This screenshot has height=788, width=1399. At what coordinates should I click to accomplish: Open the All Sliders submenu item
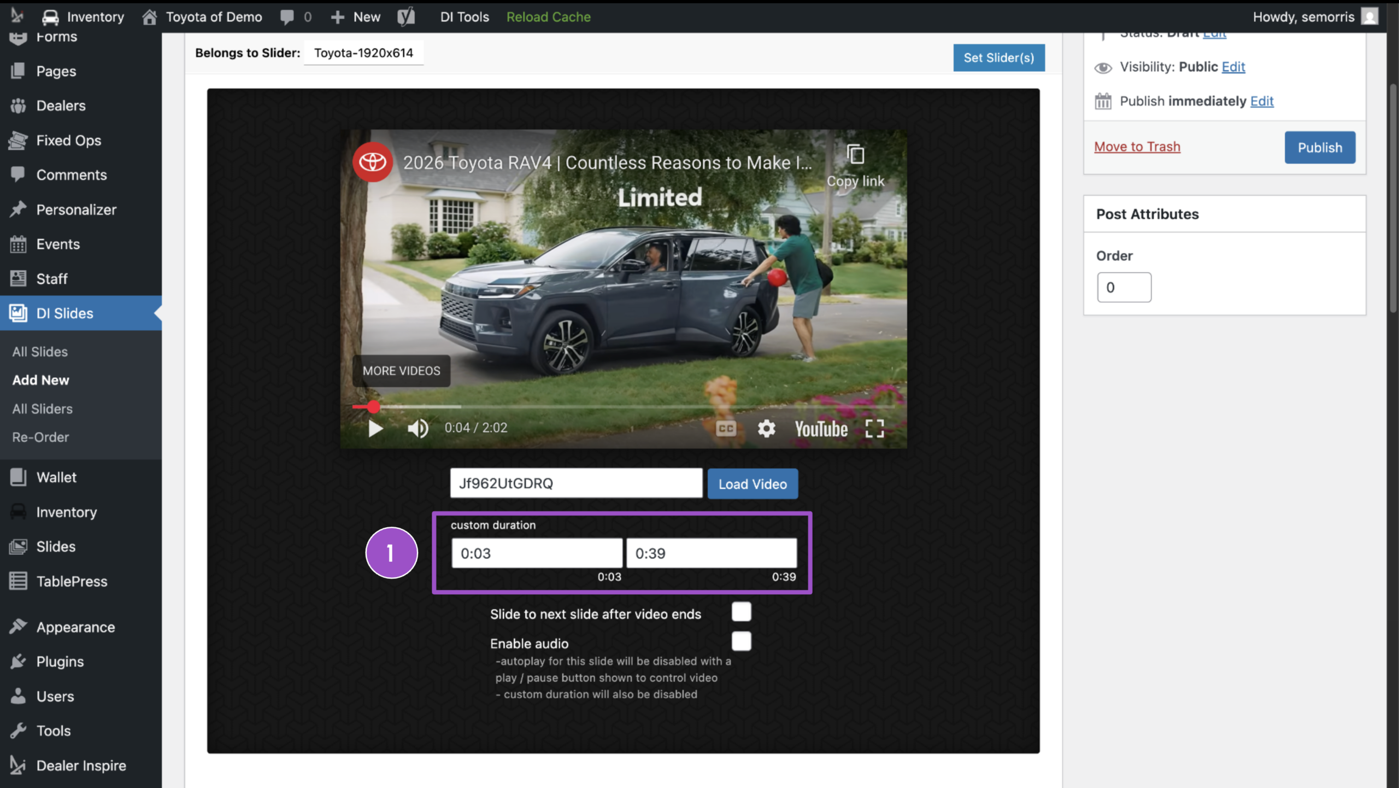point(42,408)
